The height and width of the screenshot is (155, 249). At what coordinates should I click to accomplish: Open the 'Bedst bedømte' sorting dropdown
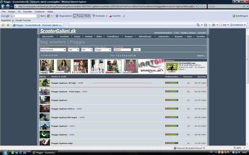pyautogui.click(x=53, y=50)
